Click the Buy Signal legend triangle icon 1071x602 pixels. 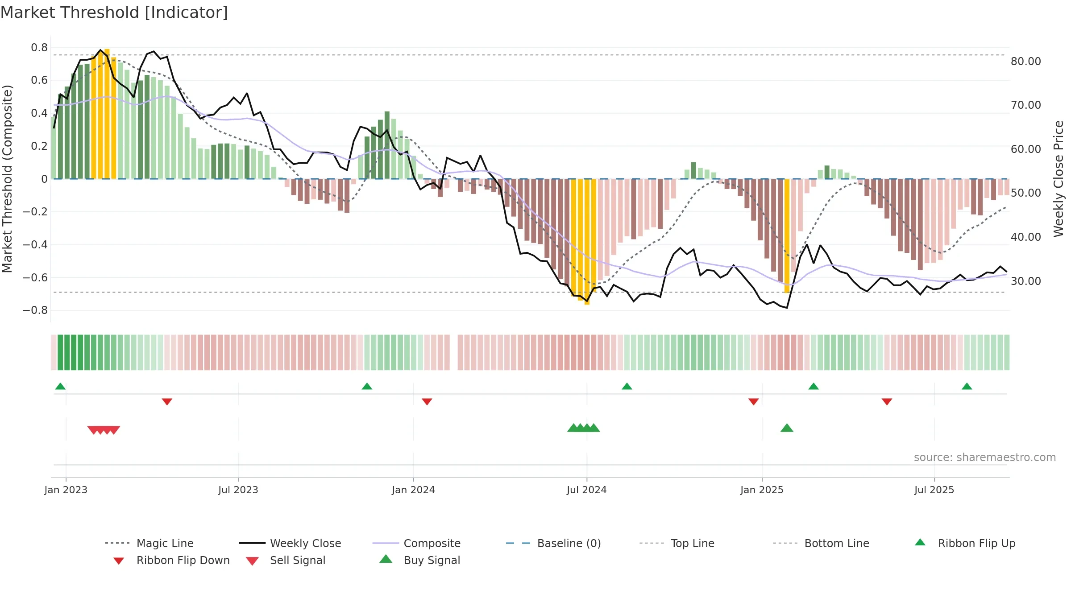[386, 559]
